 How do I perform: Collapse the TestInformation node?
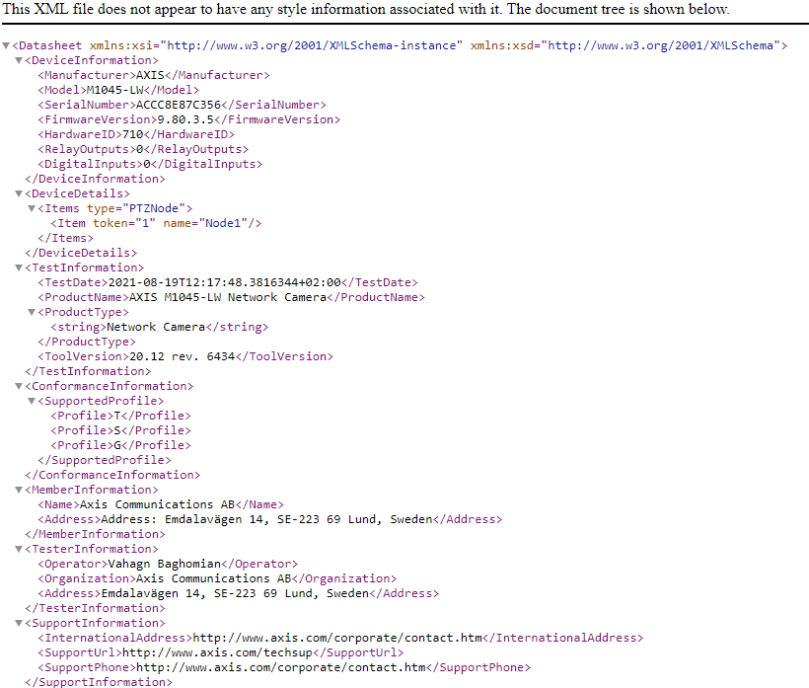tap(19, 268)
